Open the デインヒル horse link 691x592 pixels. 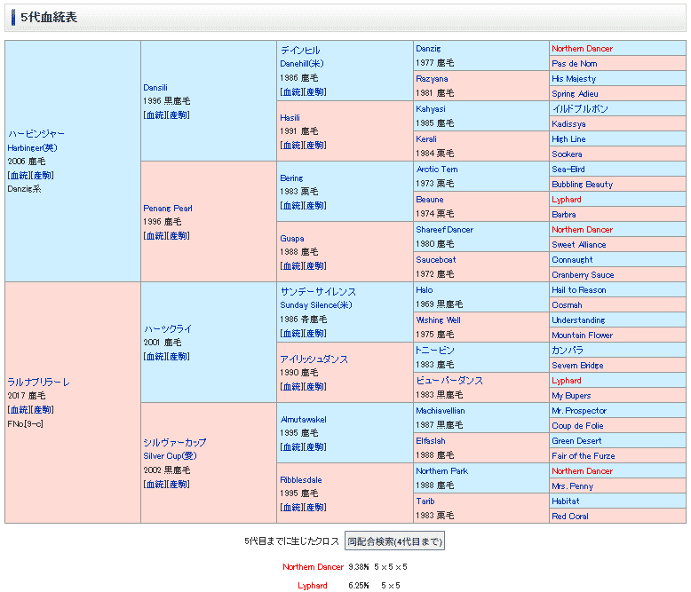click(300, 51)
